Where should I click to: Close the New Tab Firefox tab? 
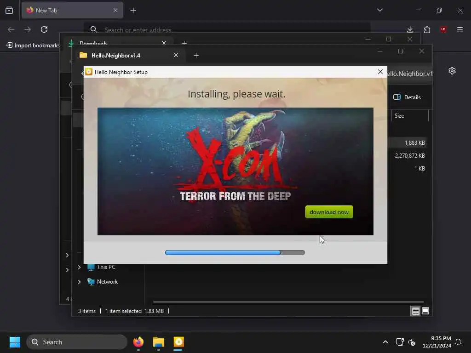115,10
